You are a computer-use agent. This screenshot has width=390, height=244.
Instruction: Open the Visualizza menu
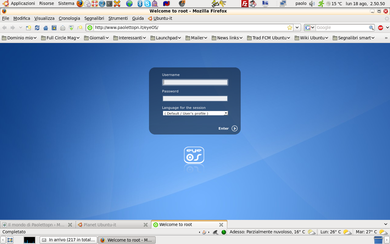coord(44,18)
